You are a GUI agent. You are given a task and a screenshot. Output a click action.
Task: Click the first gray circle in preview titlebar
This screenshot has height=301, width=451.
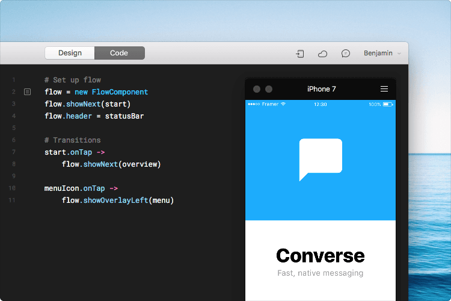click(257, 89)
